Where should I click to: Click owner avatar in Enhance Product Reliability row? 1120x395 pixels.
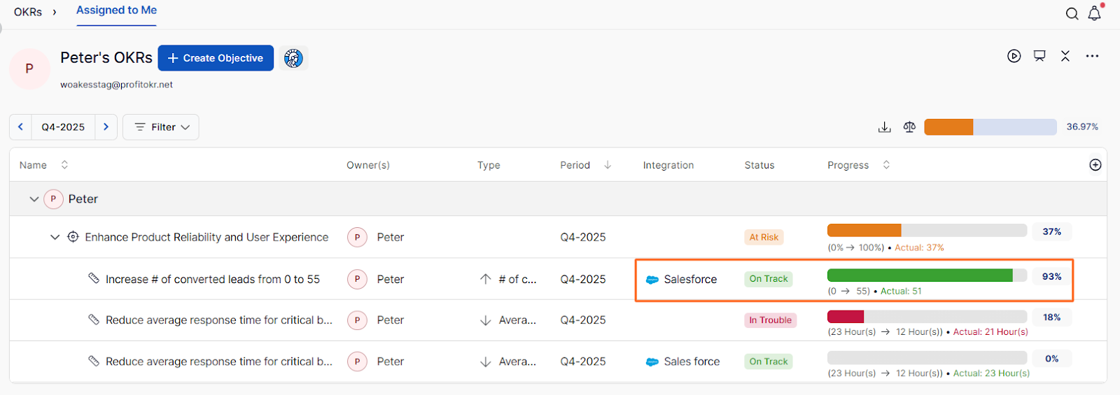357,237
